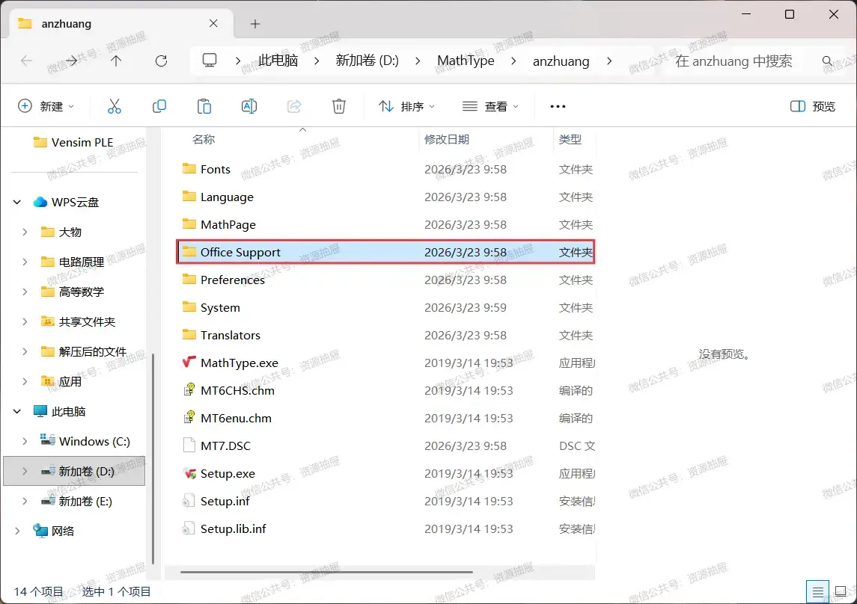Image resolution: width=857 pixels, height=604 pixels.
Task: Click 此电脑 in the address bar
Action: [278, 61]
